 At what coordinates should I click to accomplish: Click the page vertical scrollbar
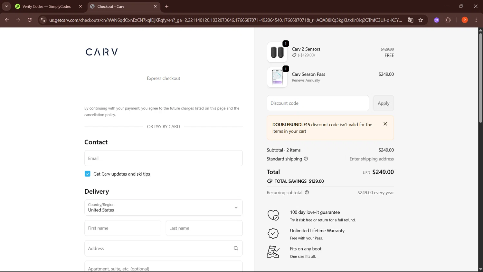pyautogui.click(x=480, y=78)
